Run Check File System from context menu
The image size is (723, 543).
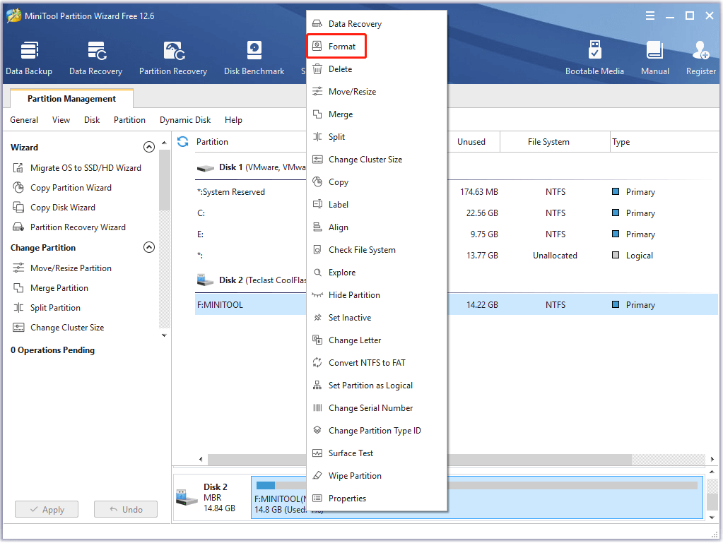(377, 250)
